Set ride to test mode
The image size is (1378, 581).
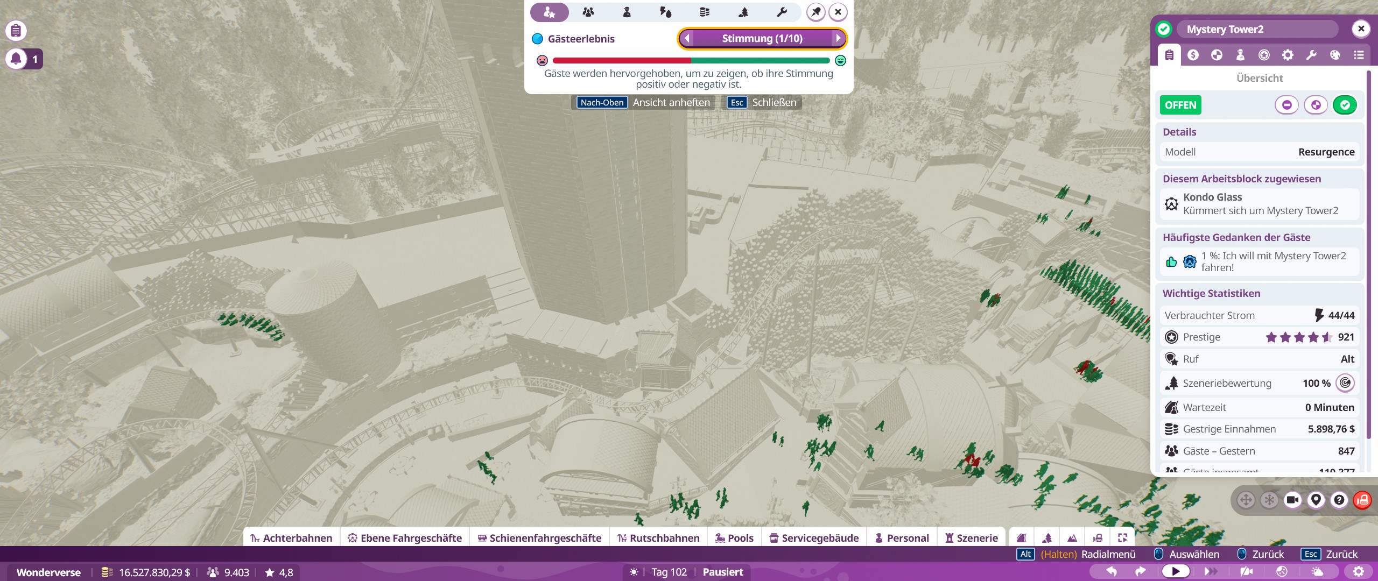pyautogui.click(x=1316, y=105)
